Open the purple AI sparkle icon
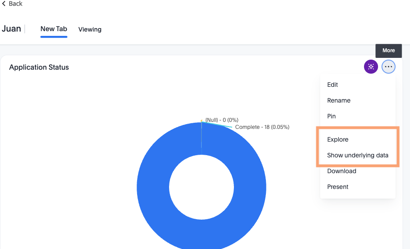 [371, 67]
